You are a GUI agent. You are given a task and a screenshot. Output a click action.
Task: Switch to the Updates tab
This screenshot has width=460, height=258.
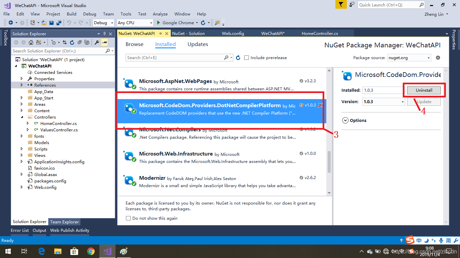pyautogui.click(x=198, y=44)
